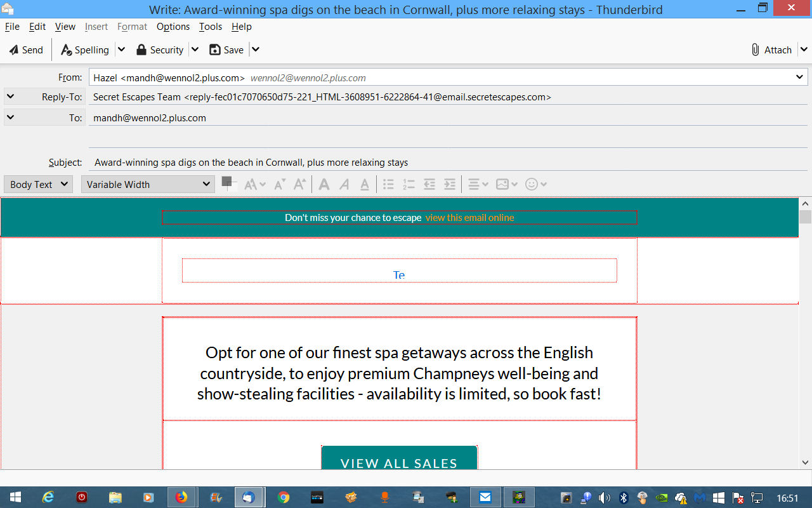
Task: Launch Internet Explorer from the taskbar
Action: pyautogui.click(x=48, y=497)
